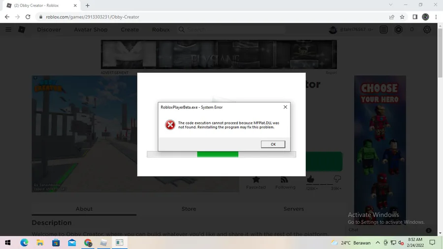Open the weather widget 24°C Berawan

[x=350, y=243]
